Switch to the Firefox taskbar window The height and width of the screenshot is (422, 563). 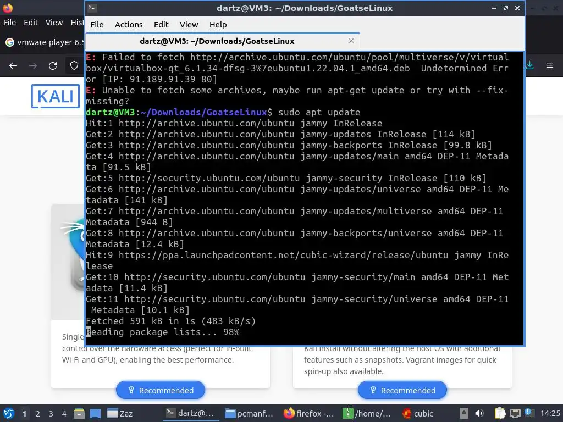tap(309, 413)
